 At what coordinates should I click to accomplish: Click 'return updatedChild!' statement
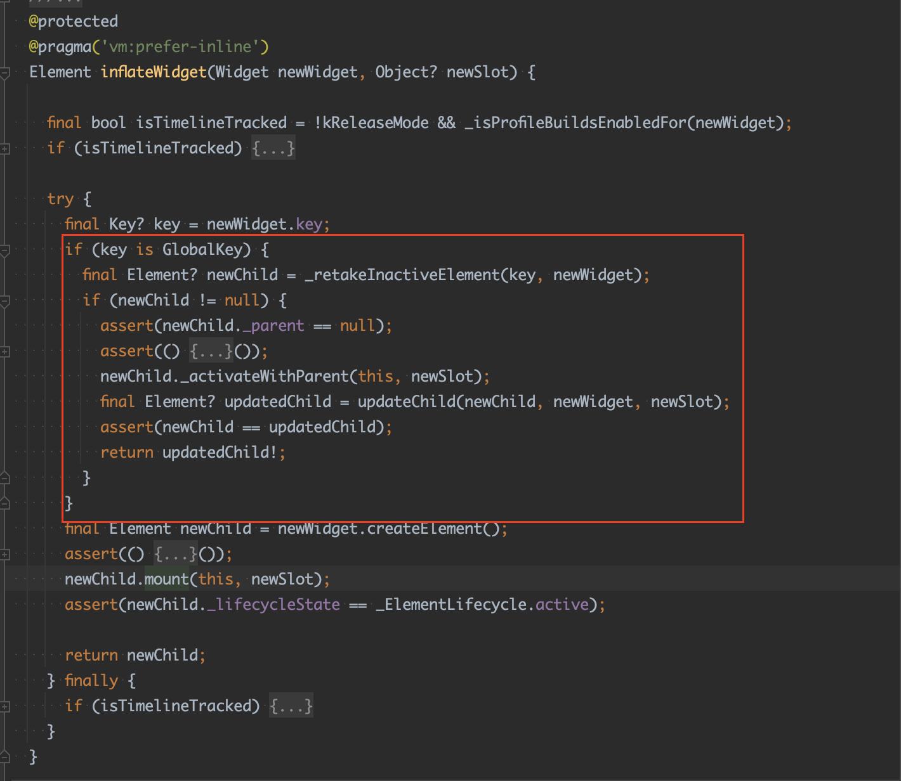[193, 453]
